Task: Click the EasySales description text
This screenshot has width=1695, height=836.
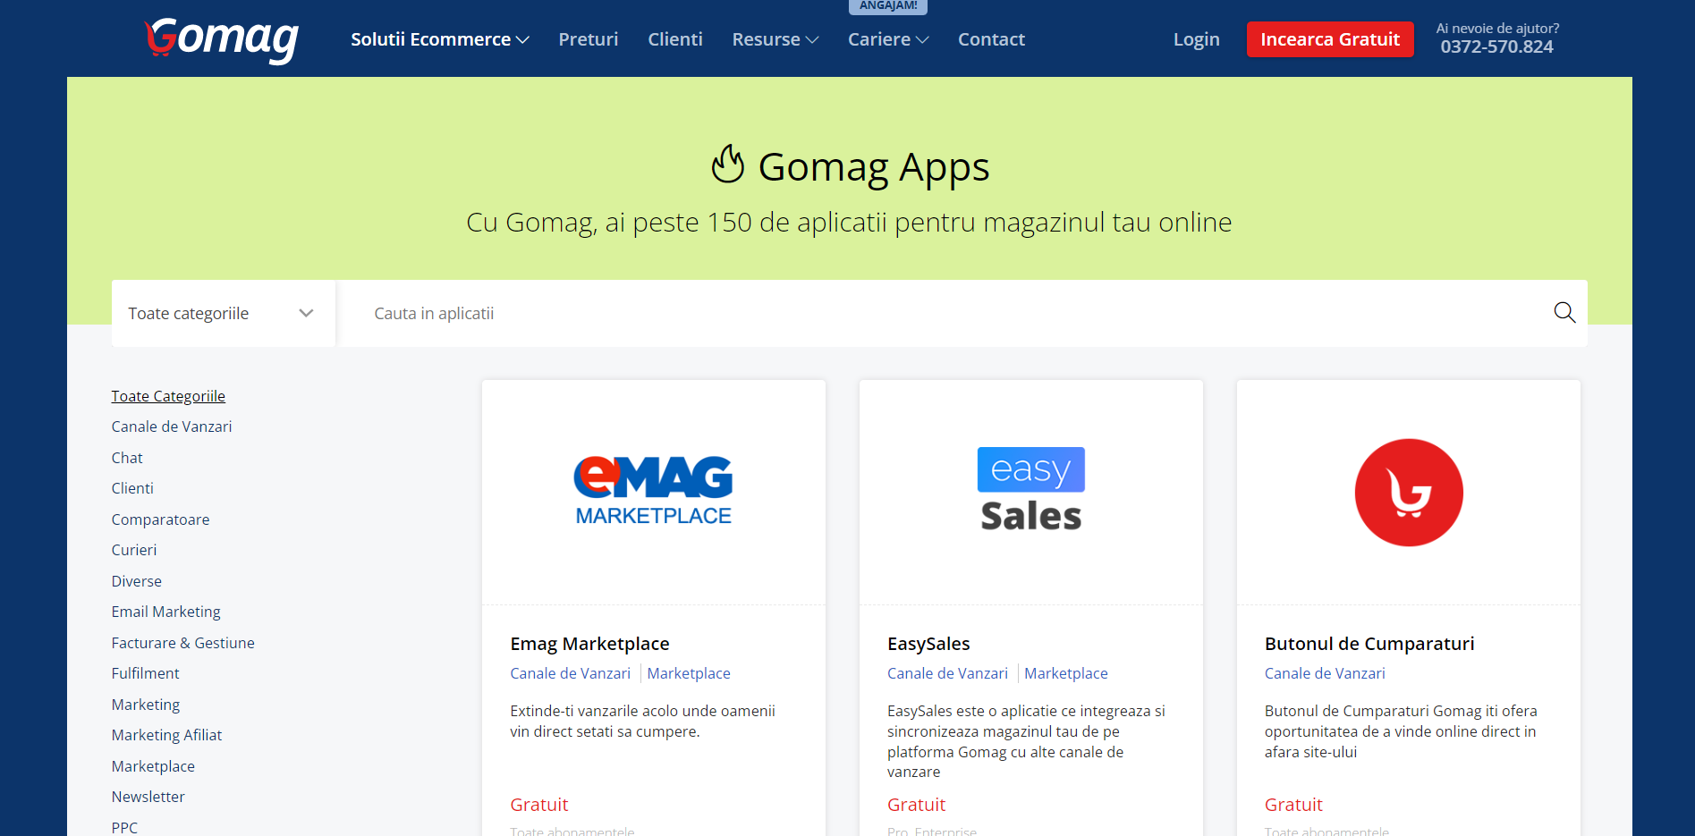Action: (x=1026, y=741)
